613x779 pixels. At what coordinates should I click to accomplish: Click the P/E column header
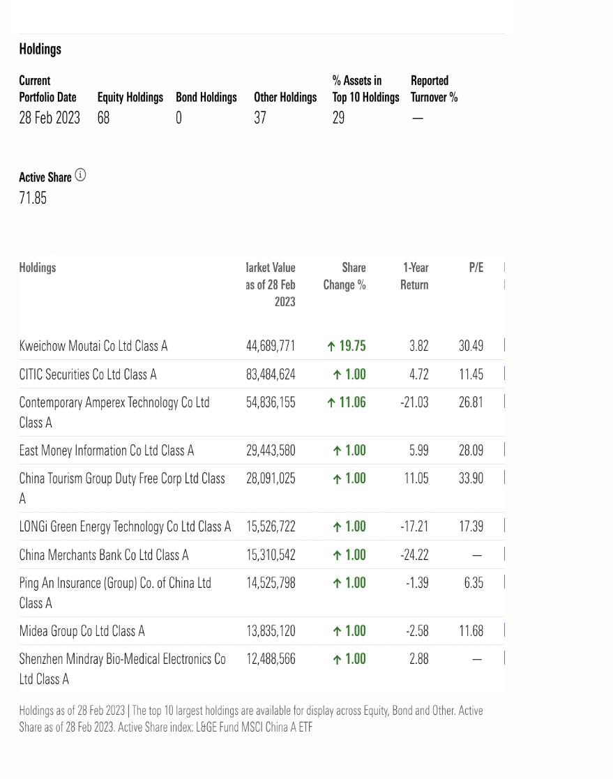click(476, 268)
